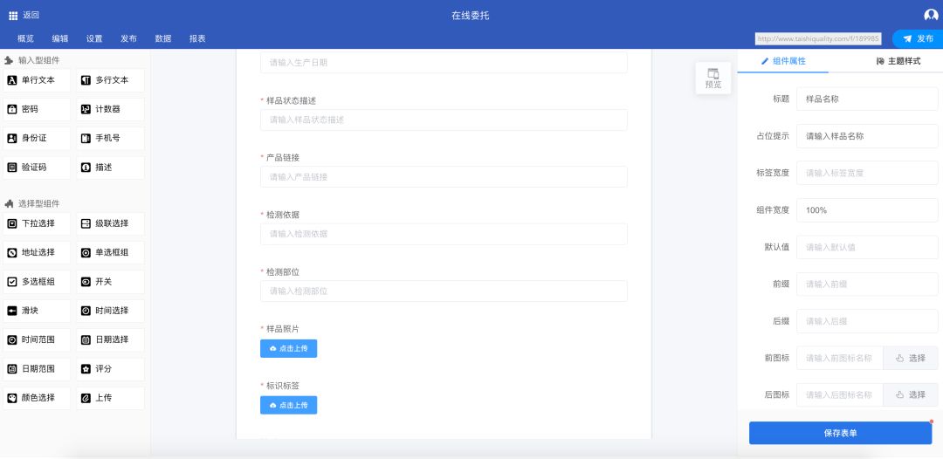Screen dimensions: 943x459
Task: Switch to the 主题样式 theme style tab
Action: click(x=898, y=61)
